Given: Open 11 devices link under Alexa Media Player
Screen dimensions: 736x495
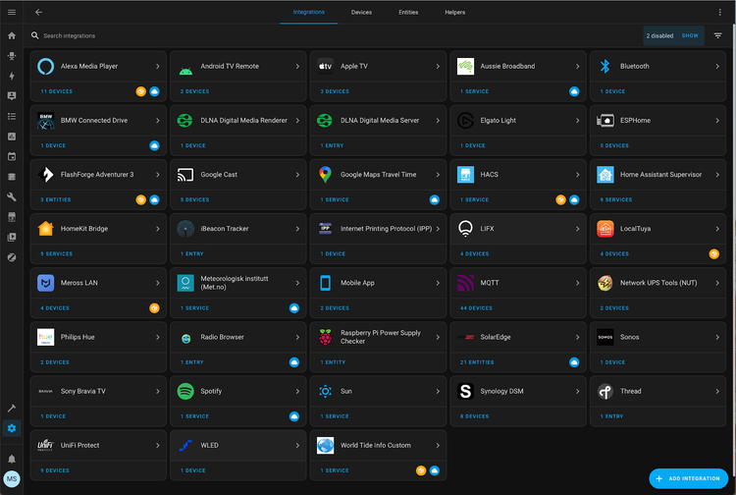Looking at the screenshot, I should (x=57, y=91).
